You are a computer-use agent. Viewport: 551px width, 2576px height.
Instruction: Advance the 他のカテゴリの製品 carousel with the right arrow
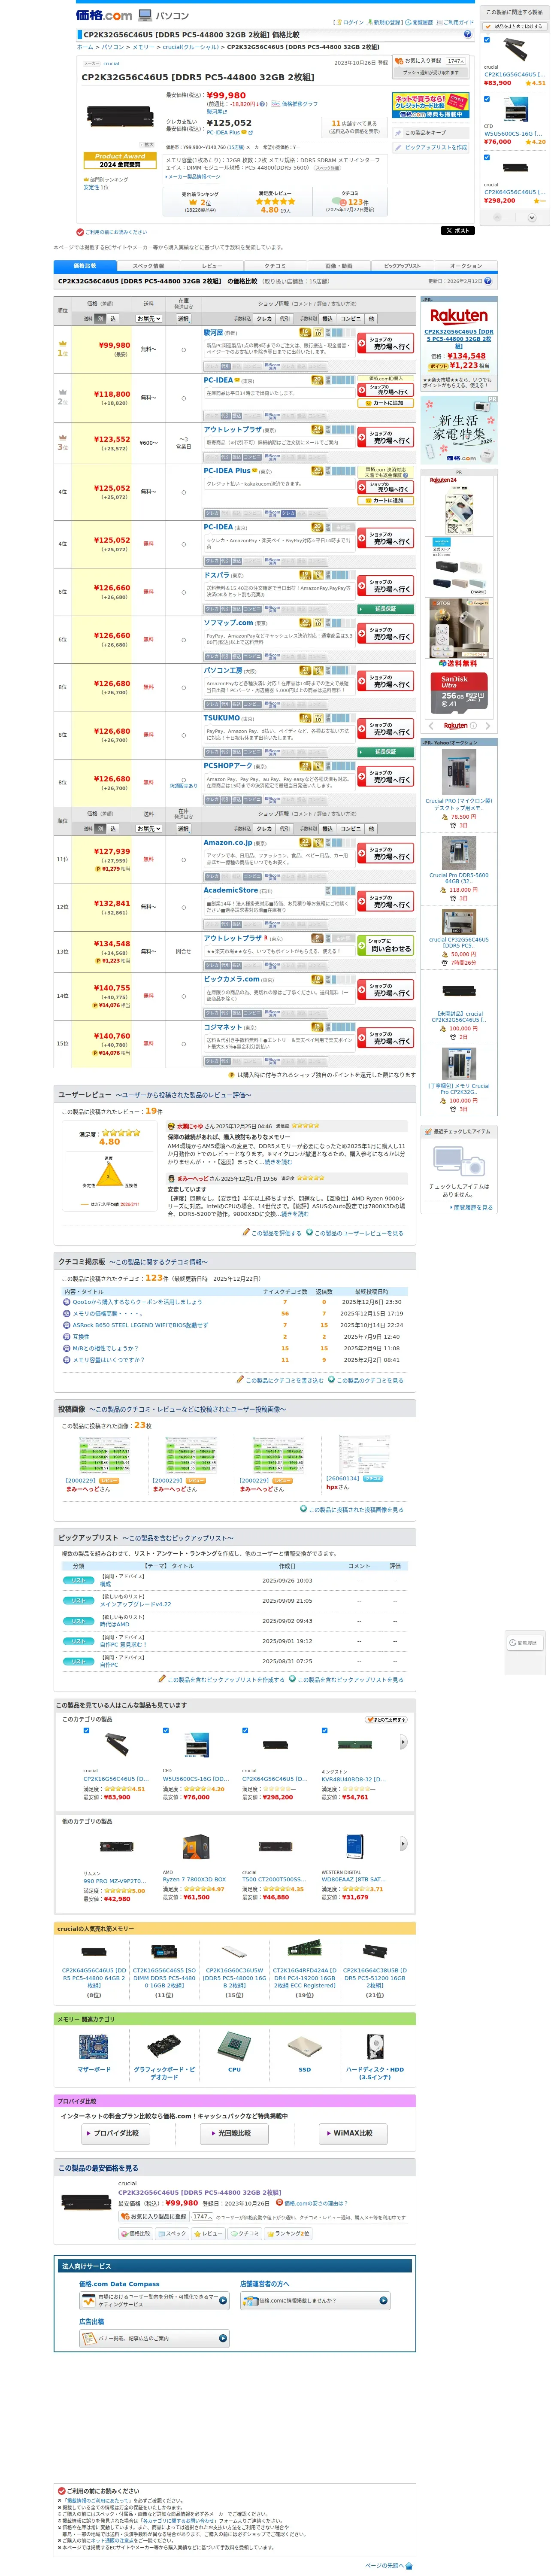point(404,1845)
